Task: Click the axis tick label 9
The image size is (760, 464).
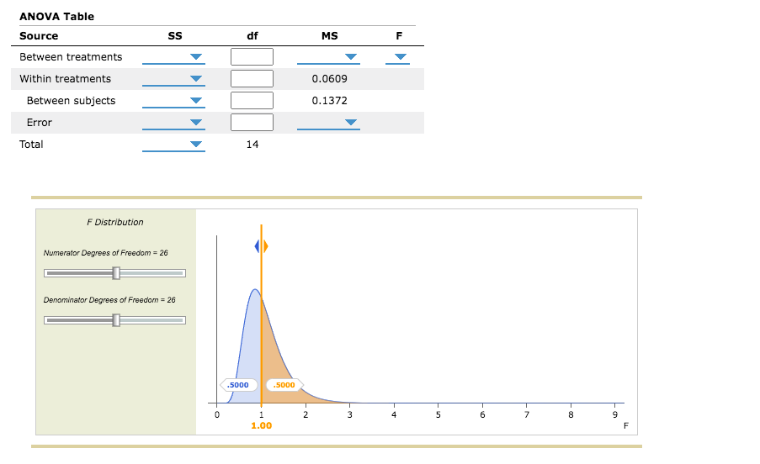Action: coord(615,414)
